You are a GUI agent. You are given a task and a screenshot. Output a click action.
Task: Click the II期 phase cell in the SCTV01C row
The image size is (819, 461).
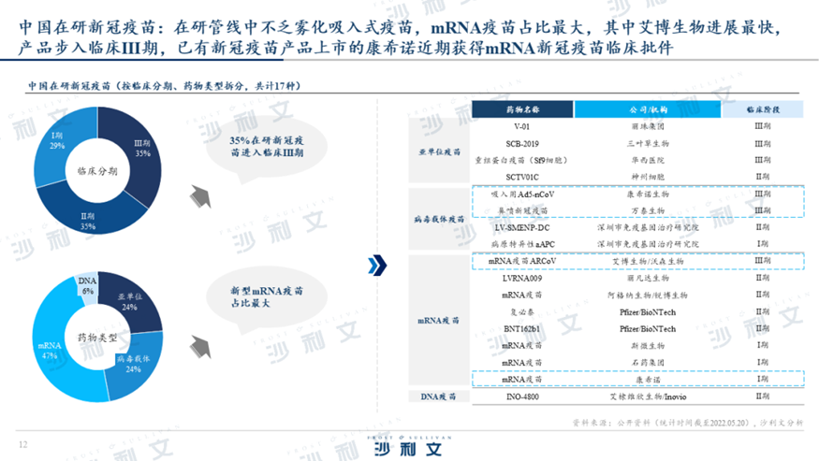(x=763, y=177)
